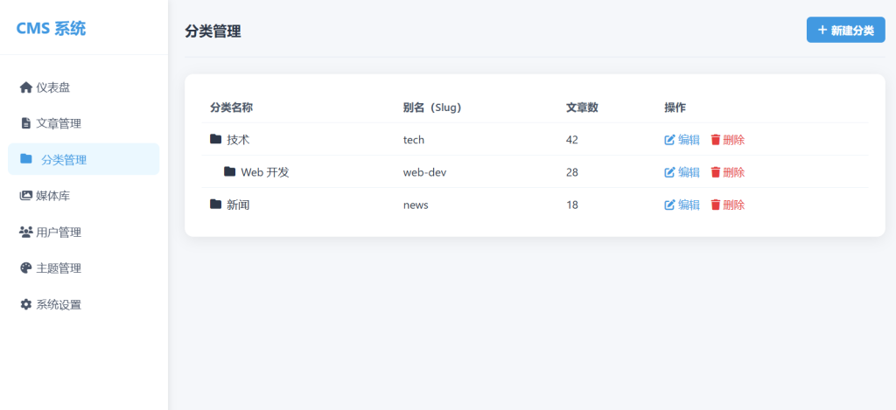Click folder icon beside Web 开发
896x410 pixels.
coord(230,172)
